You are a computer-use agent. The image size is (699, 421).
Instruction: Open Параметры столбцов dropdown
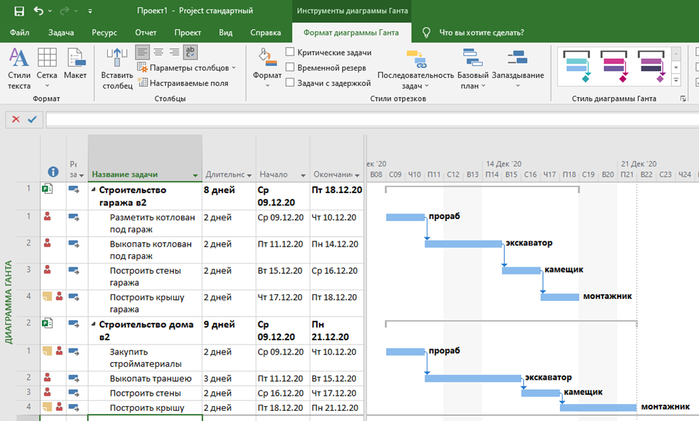pyautogui.click(x=187, y=68)
